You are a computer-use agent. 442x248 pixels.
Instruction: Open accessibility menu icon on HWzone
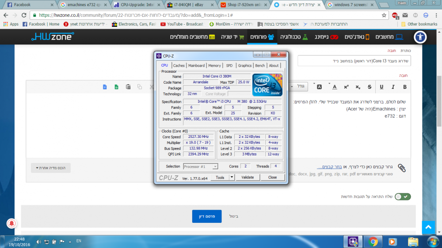point(420,37)
